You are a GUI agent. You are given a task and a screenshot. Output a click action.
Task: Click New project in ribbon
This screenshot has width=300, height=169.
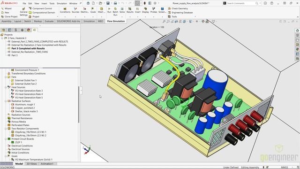(x=5, y=13)
